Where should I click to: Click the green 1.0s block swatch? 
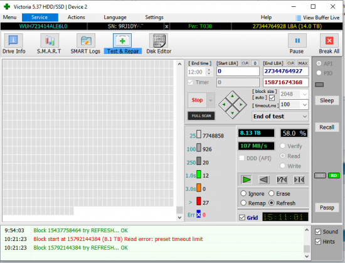199,174
